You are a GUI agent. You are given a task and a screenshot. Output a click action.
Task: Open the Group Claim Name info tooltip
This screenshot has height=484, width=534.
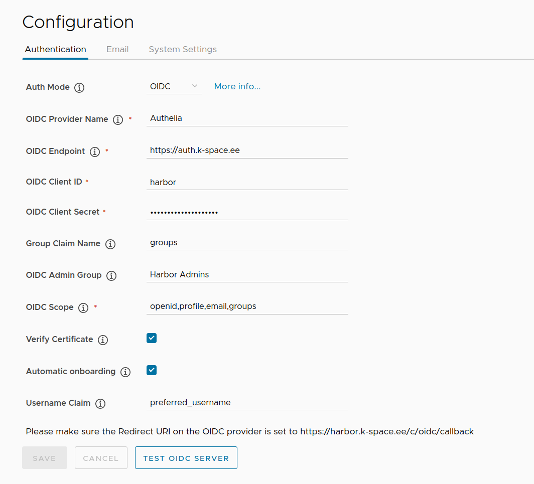coord(110,244)
